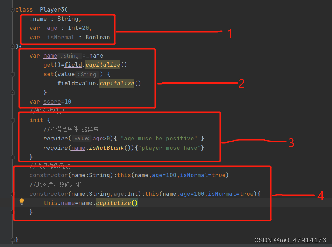Collapse the init block fold marker
The width and height of the screenshot is (332, 247).
(x=13, y=120)
